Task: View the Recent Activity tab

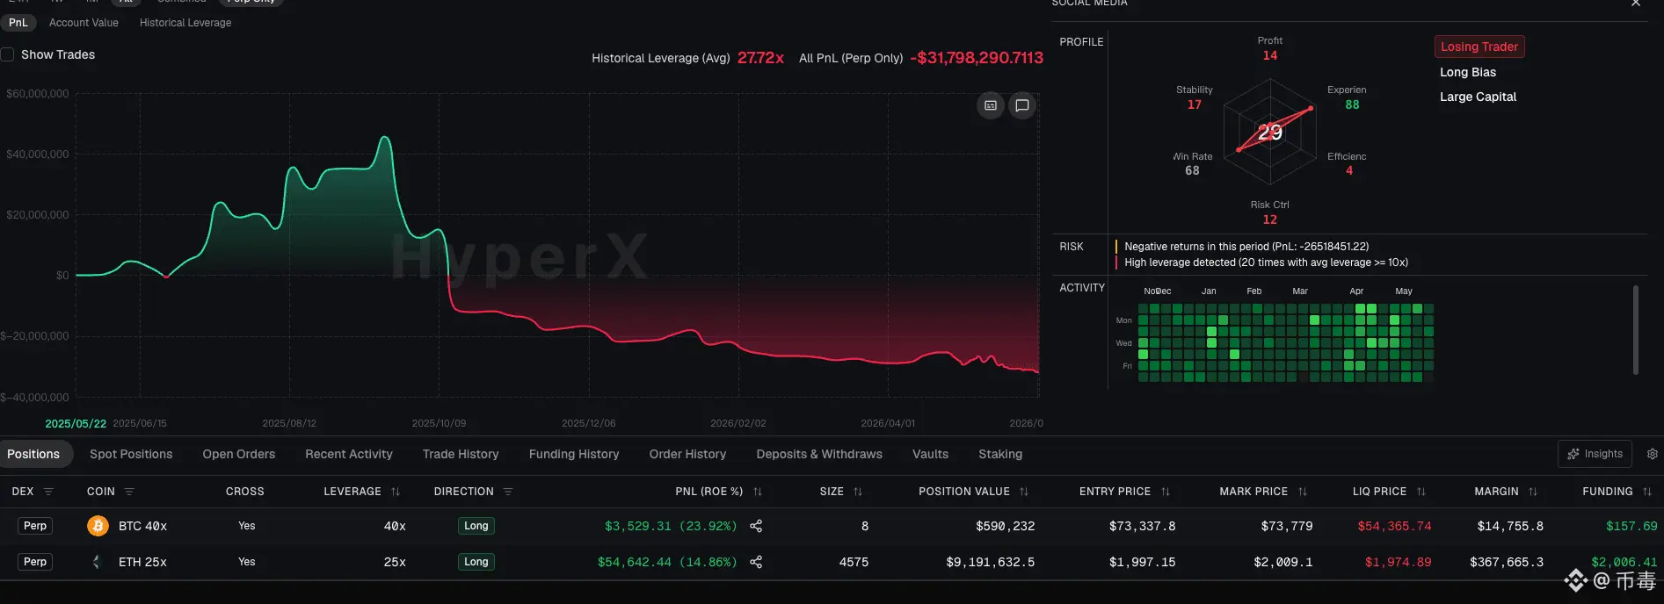Action: click(x=349, y=454)
